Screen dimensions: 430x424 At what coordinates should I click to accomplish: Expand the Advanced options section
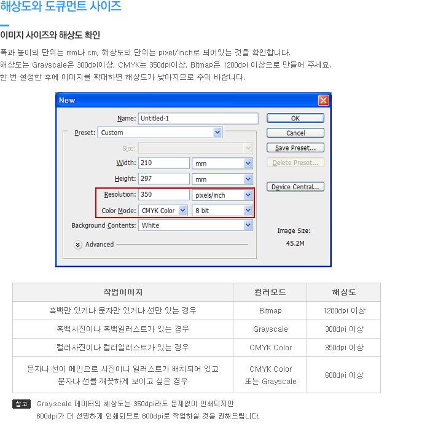pos(78,245)
